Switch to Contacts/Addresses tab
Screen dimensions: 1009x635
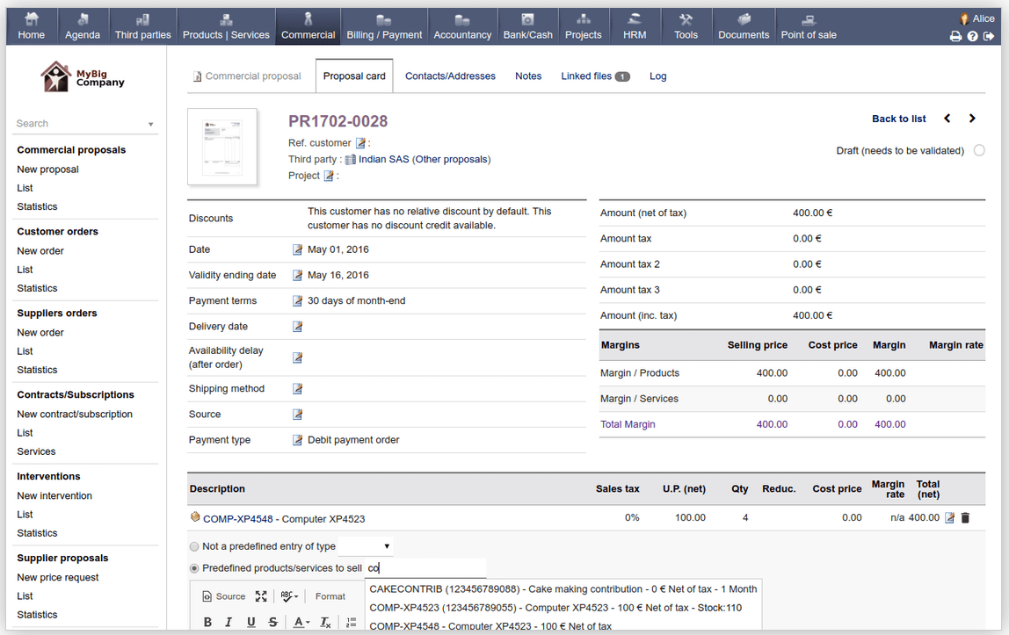point(450,76)
